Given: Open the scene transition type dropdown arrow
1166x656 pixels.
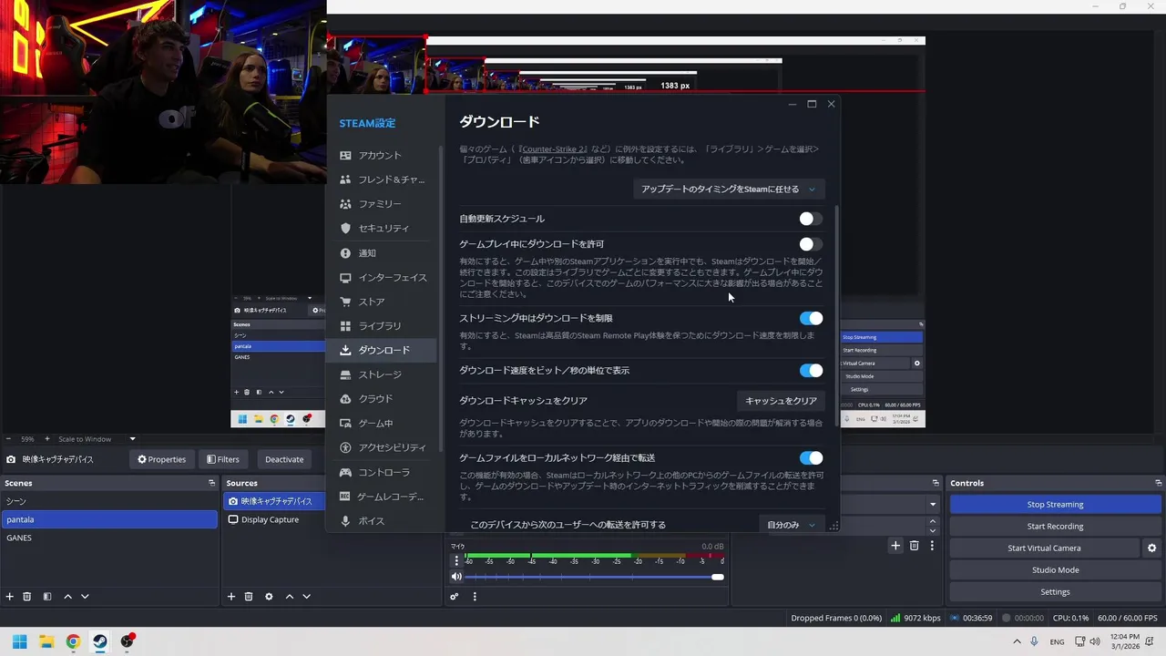Looking at the screenshot, I should pos(933,504).
